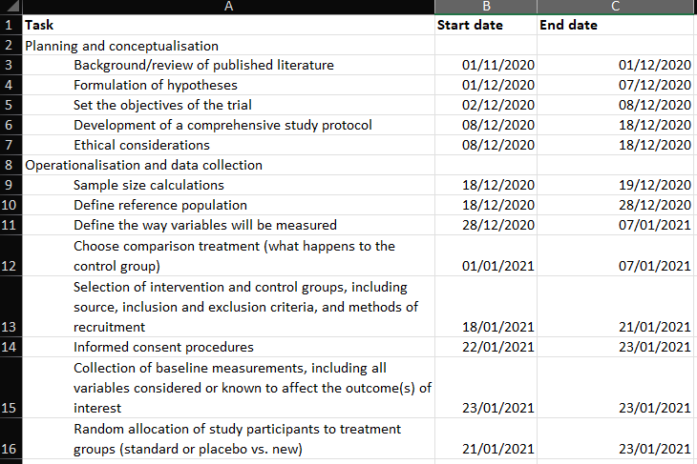Viewport: 697px width, 464px height.
Task: Click end date of Sample size calculations
Action: tap(654, 185)
